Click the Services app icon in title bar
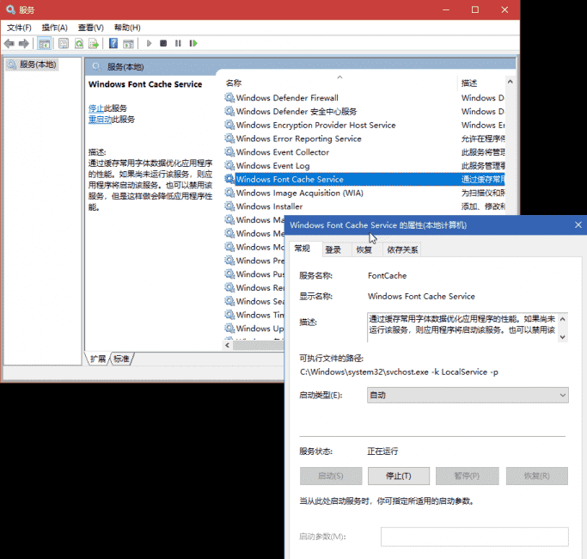 [x=11, y=9]
